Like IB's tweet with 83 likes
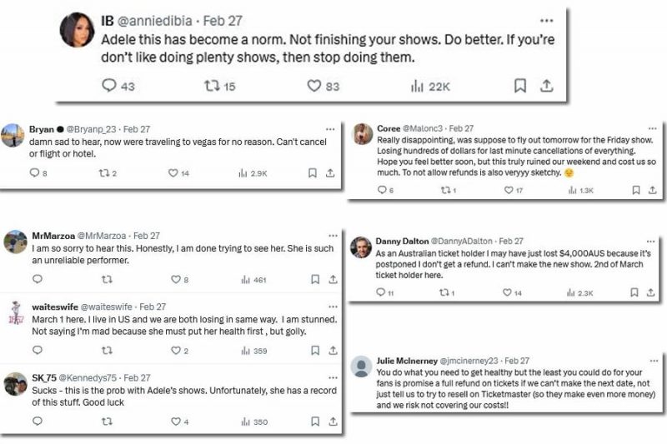Screen dimensions: 667x444 (x=313, y=86)
